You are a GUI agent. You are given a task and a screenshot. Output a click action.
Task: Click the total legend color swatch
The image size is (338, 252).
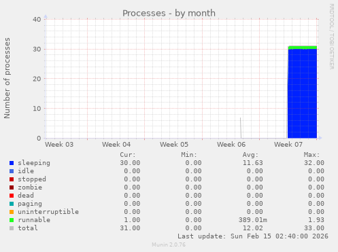12,228
